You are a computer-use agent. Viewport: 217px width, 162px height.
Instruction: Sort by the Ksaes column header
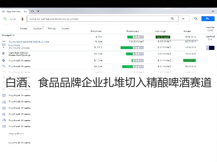[x=187, y=31]
